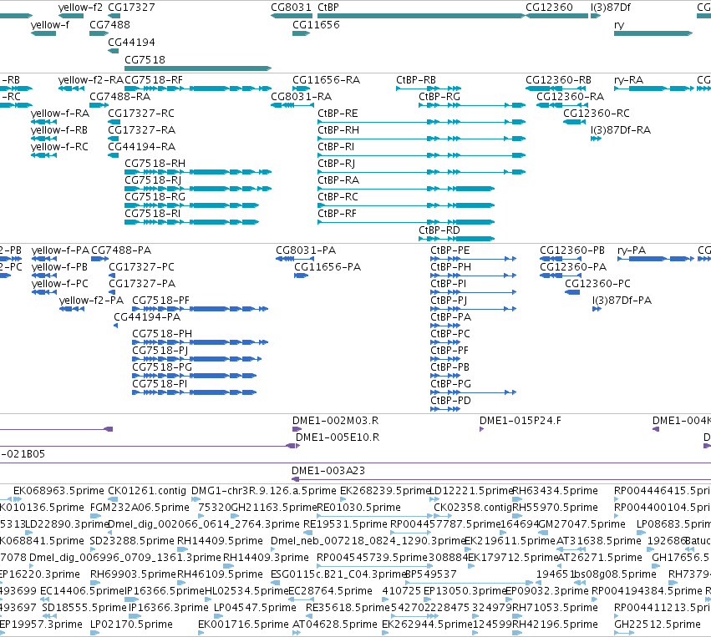Select transcript CtBP-RC
This screenshot has height=637, width=711.
[406, 205]
